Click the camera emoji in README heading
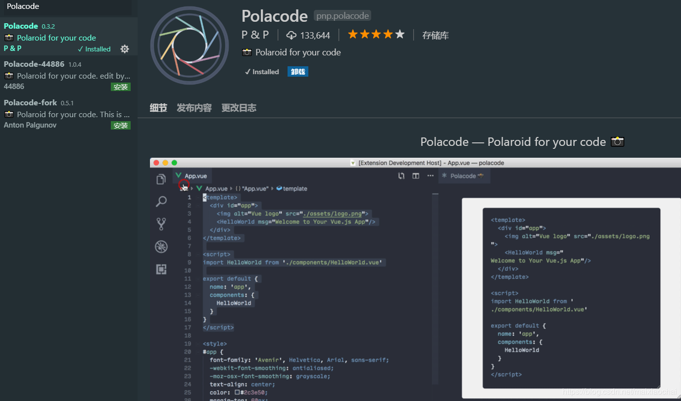This screenshot has height=401, width=681. pos(617,142)
